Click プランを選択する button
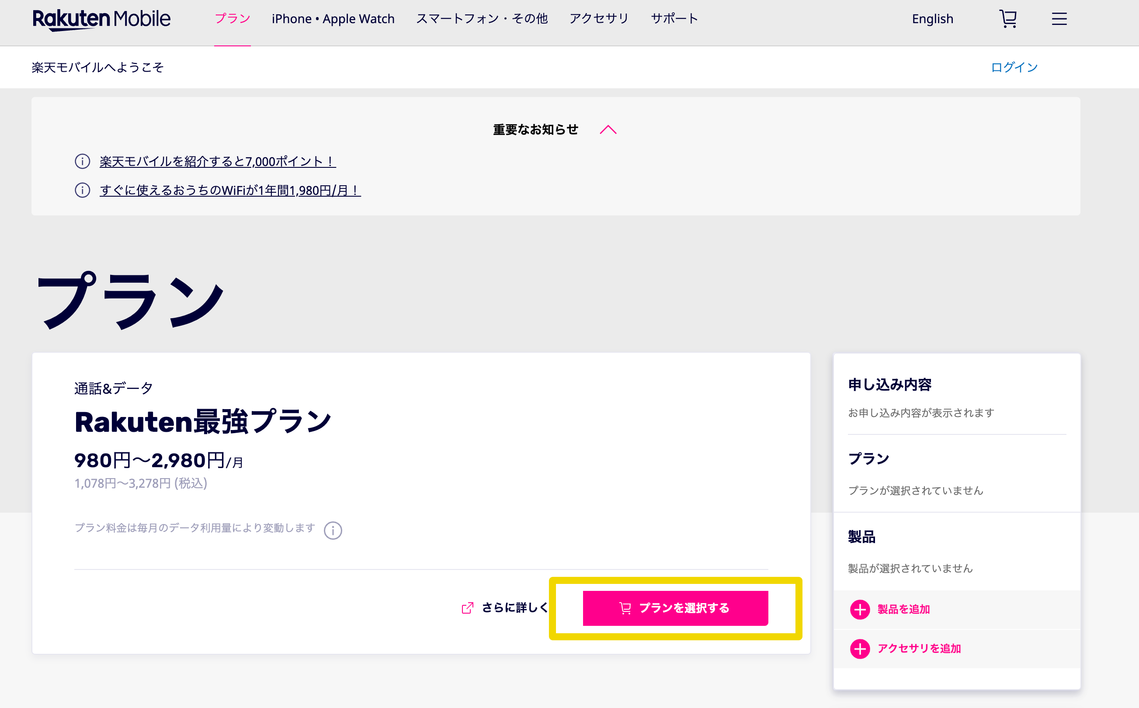1139x708 pixels. 675,608
